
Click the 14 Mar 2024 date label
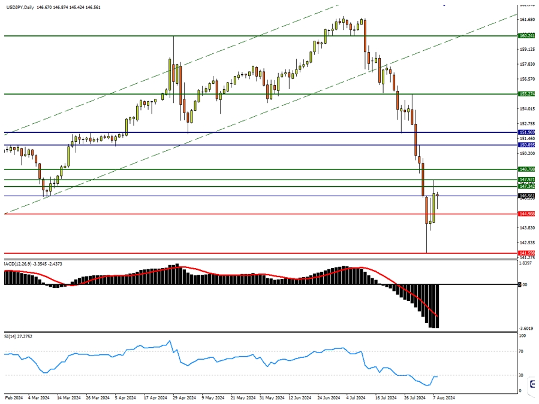pyautogui.click(x=68, y=397)
